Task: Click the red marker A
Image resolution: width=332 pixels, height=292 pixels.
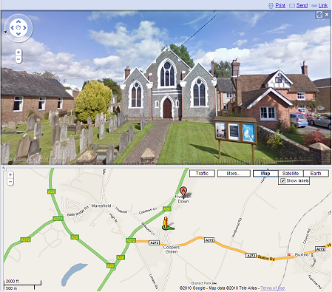Action: [183, 191]
